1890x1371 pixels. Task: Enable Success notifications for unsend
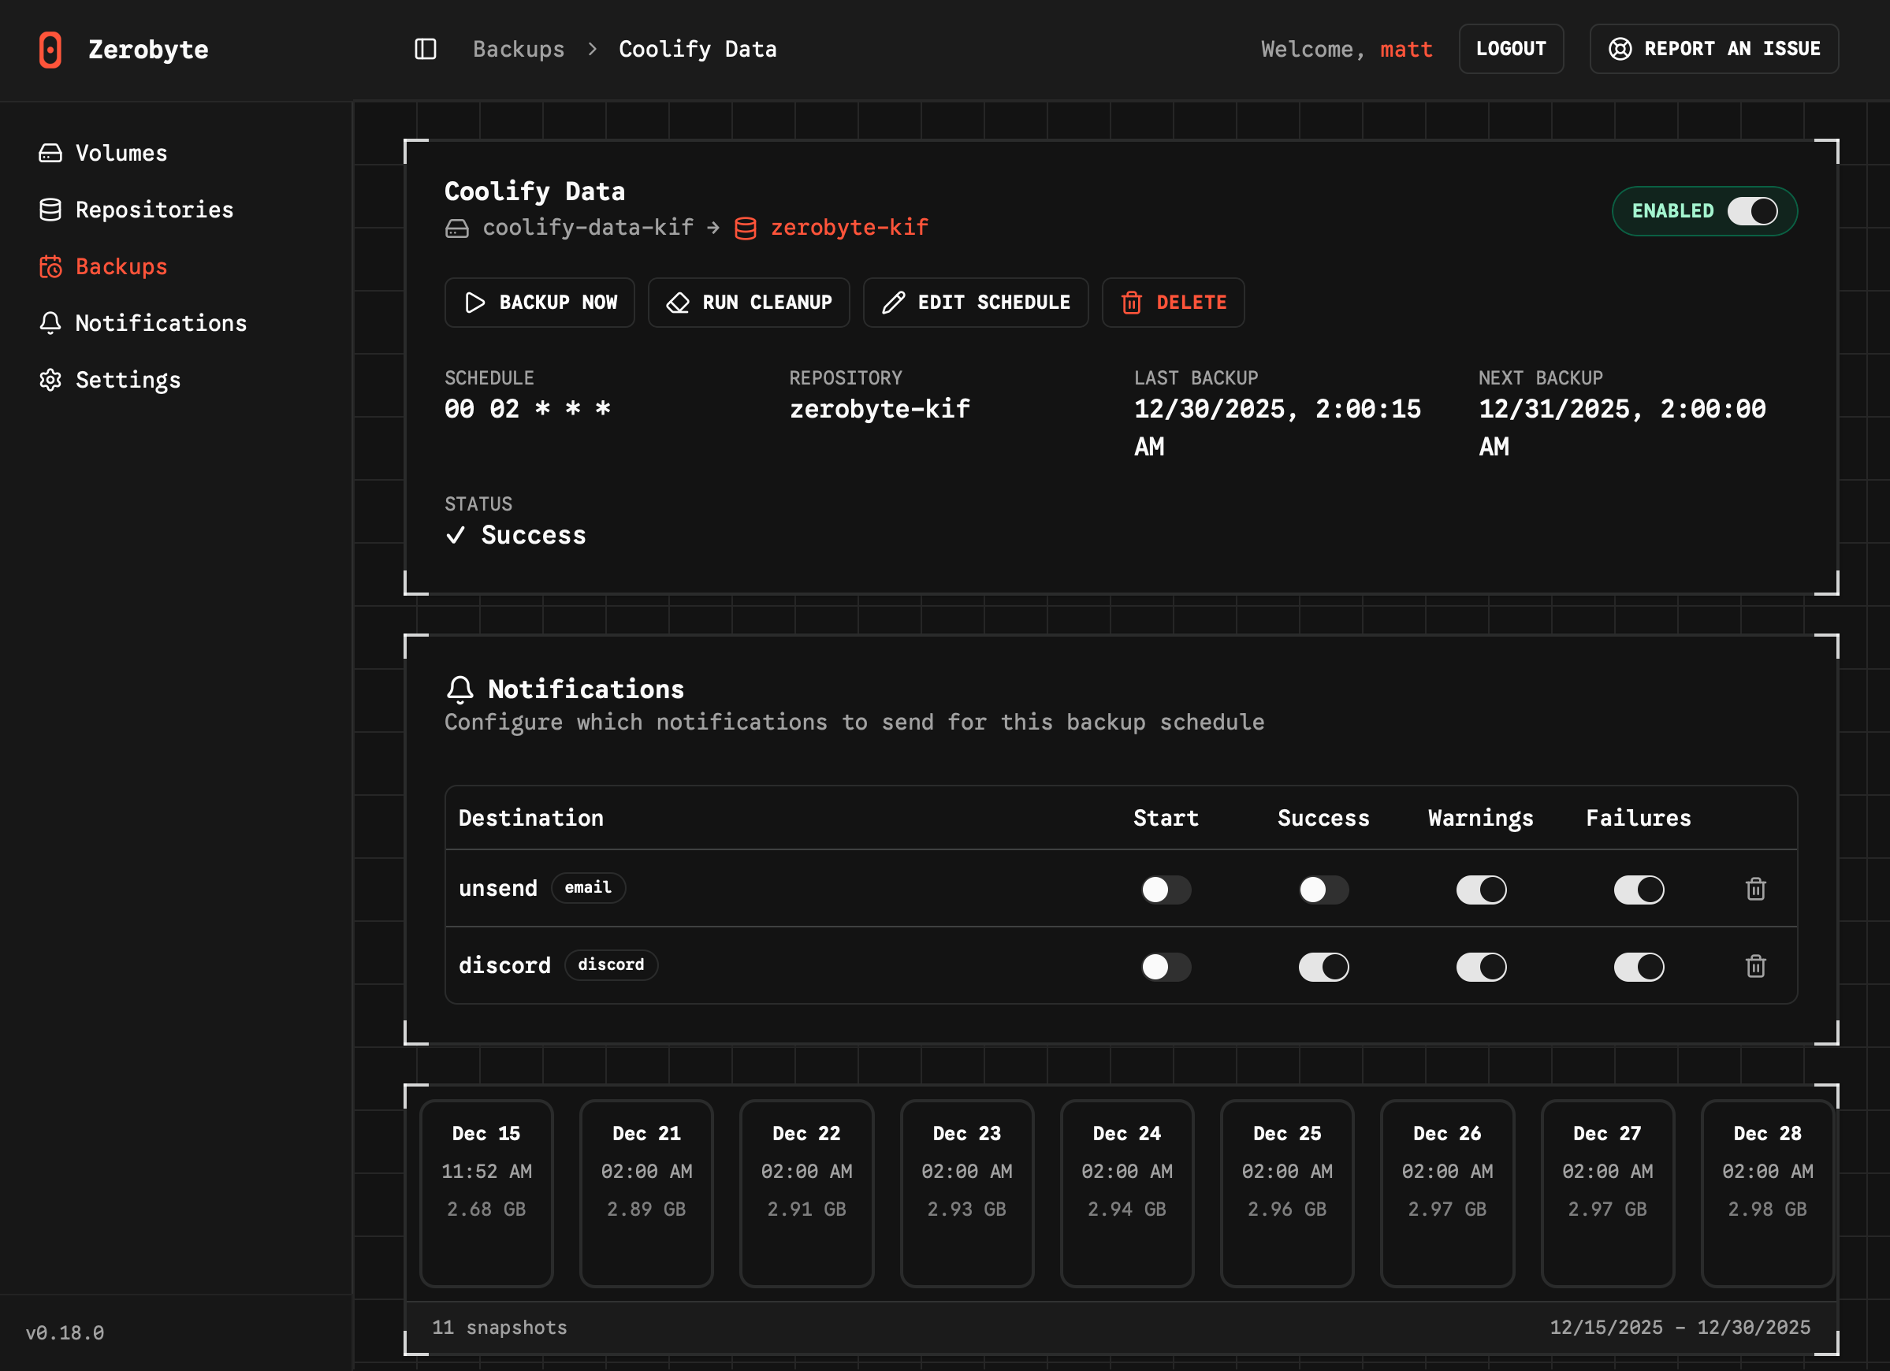tap(1323, 889)
